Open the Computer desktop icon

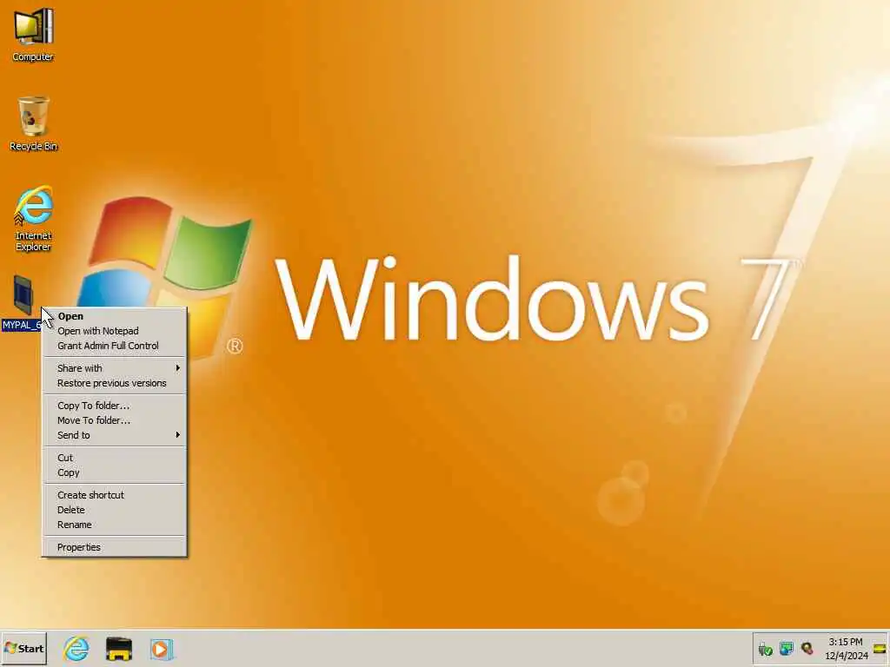(x=33, y=34)
